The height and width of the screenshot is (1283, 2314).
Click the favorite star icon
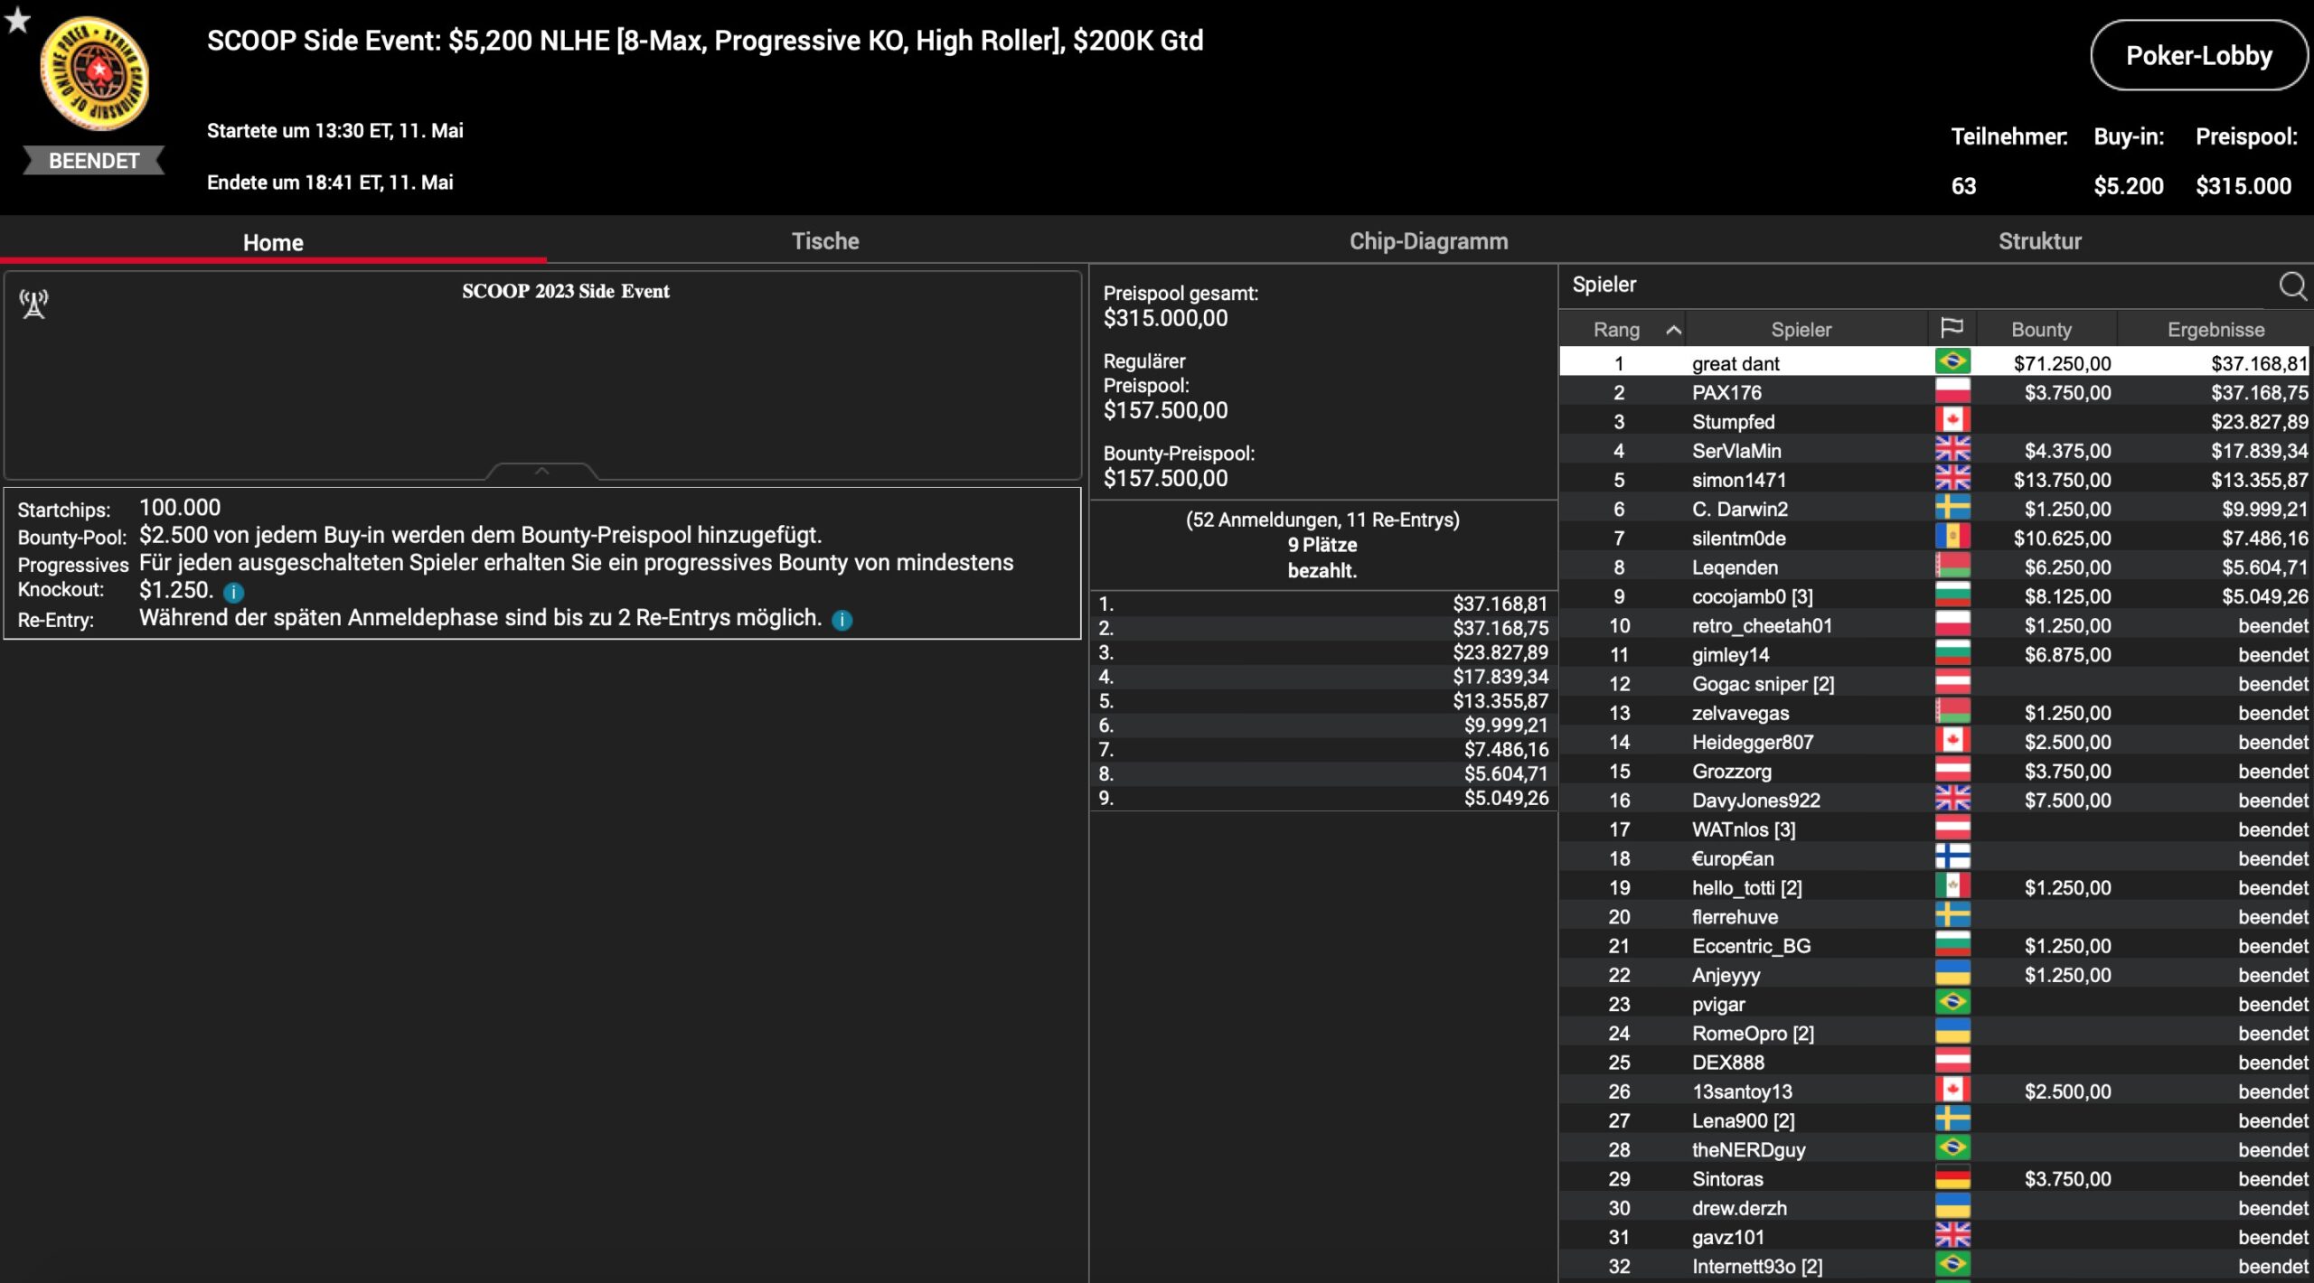click(x=17, y=20)
